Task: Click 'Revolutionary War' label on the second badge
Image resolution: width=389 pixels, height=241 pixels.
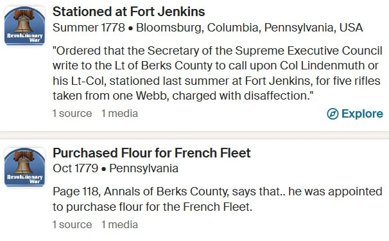Action: tap(25, 179)
